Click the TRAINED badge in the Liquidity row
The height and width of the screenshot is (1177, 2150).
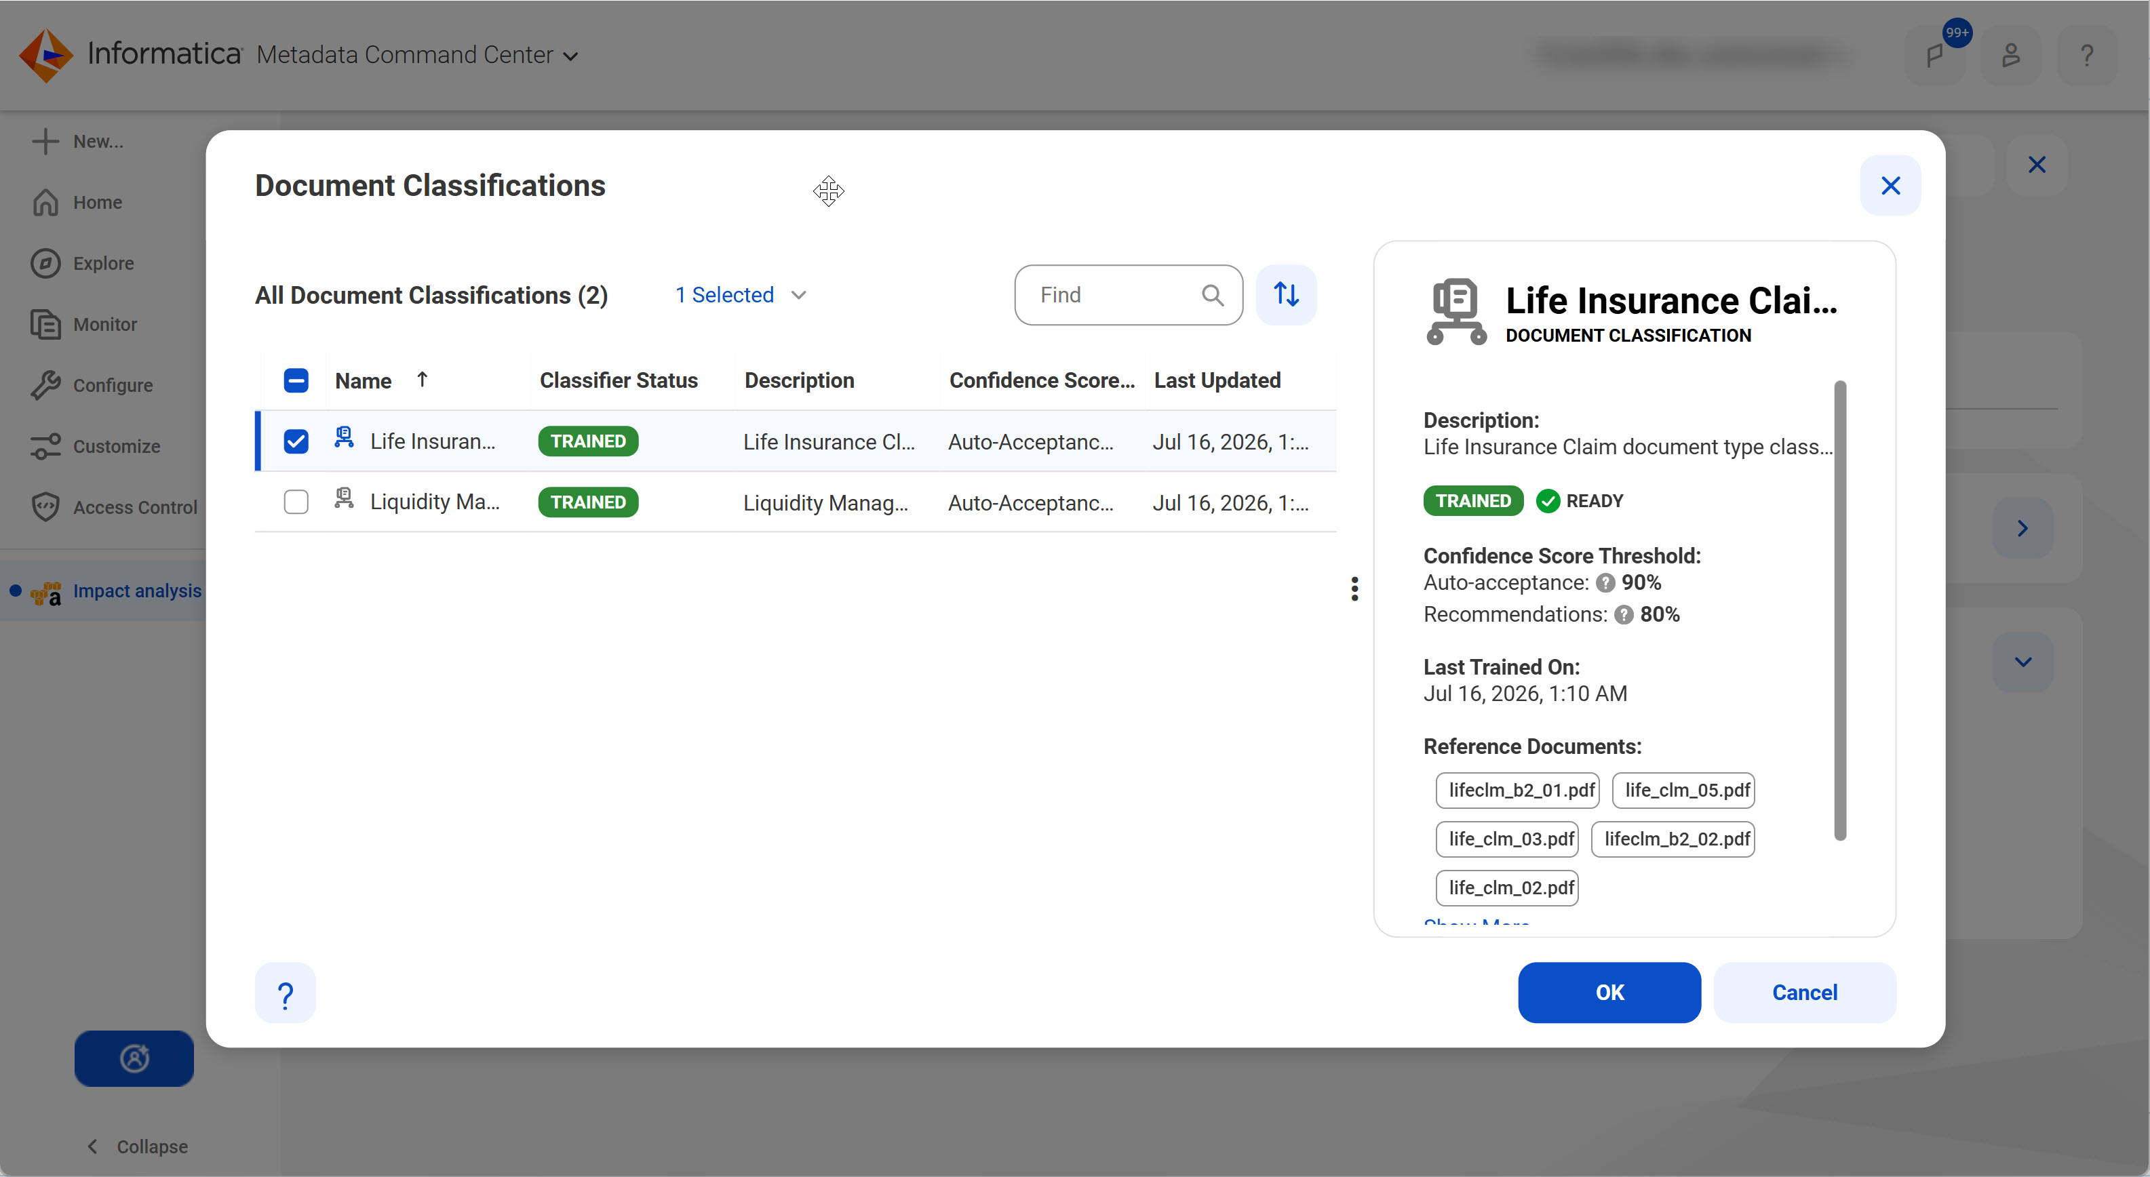pyautogui.click(x=587, y=501)
